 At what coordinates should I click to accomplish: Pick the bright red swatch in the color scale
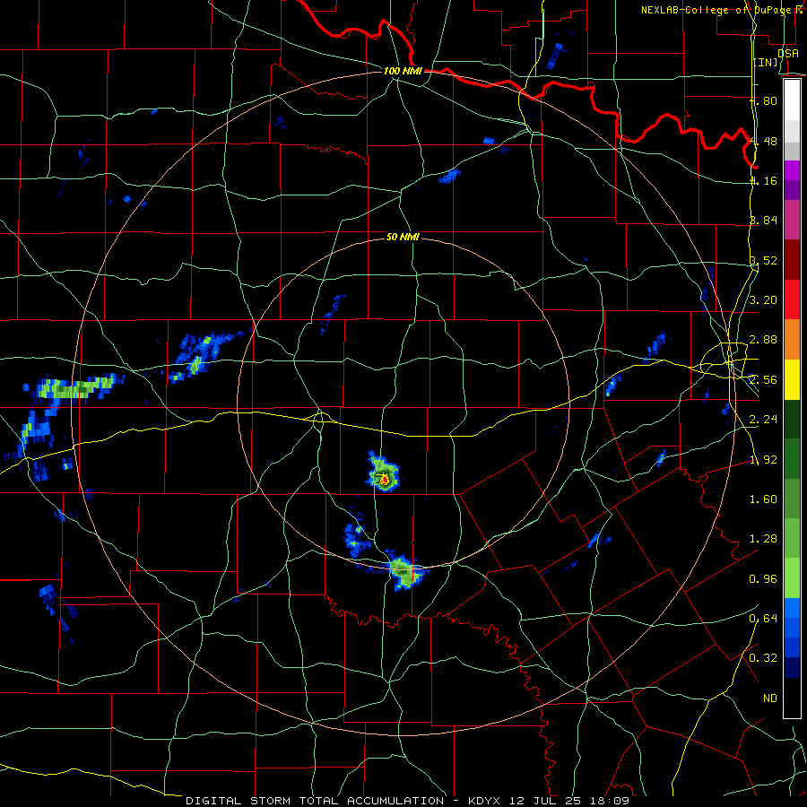click(792, 300)
